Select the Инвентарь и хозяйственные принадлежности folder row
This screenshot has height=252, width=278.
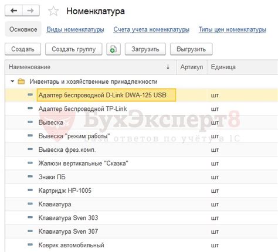click(x=141, y=81)
